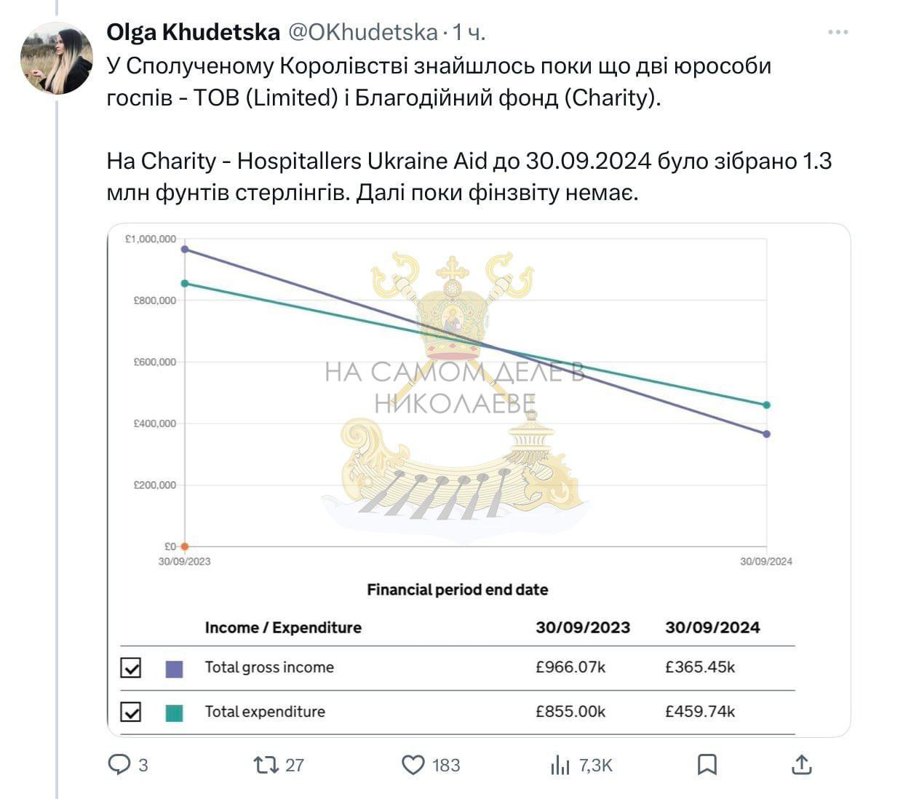Screen dimensions: 911x799
Task: Open the view analytics bar icon
Action: [x=560, y=765]
